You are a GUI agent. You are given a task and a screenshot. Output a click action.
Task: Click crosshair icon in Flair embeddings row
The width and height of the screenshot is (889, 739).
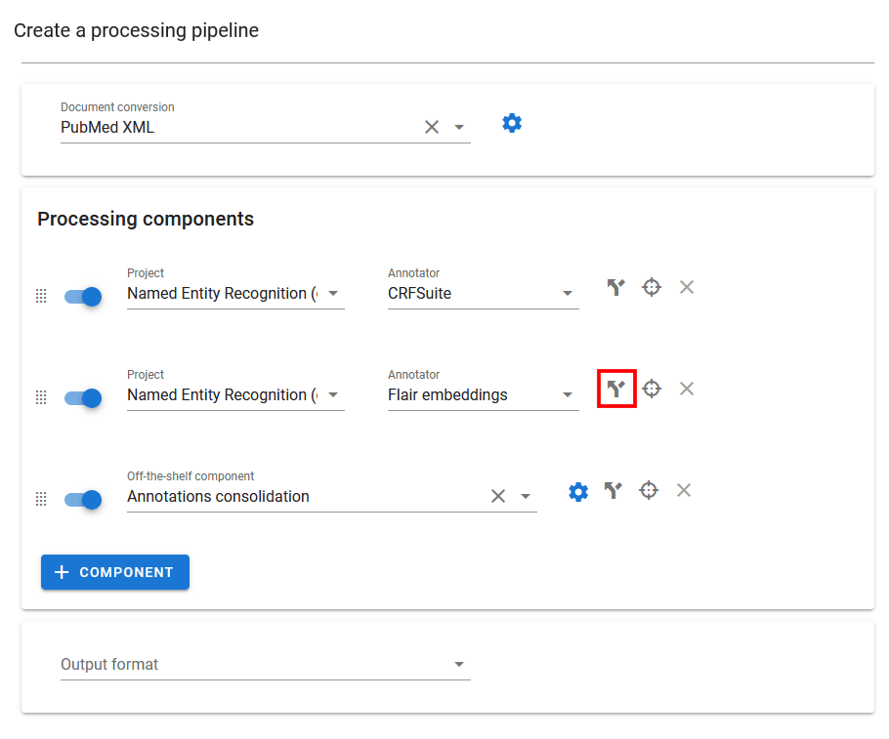click(652, 389)
